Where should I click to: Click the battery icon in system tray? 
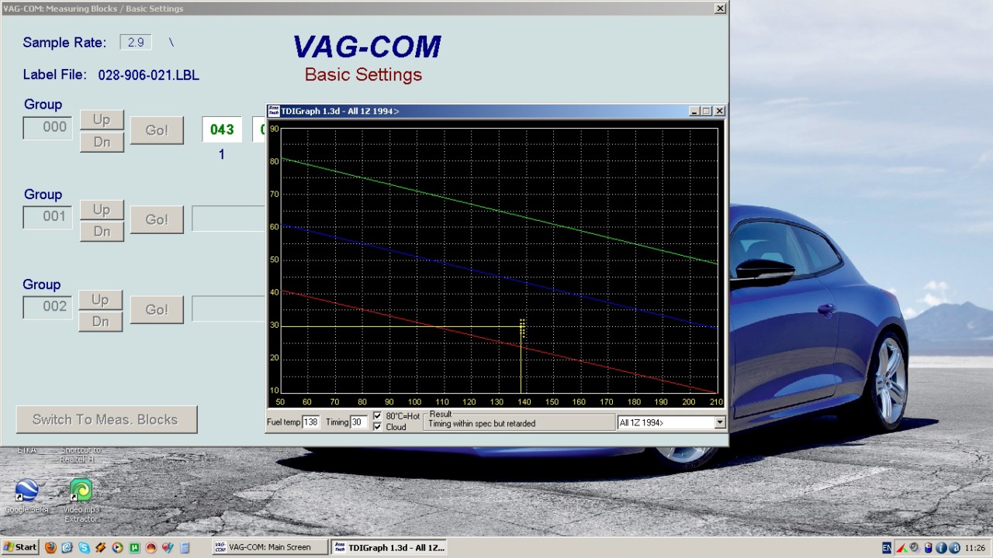point(928,547)
